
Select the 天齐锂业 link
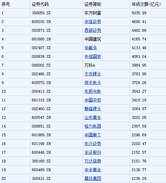pos(93,74)
